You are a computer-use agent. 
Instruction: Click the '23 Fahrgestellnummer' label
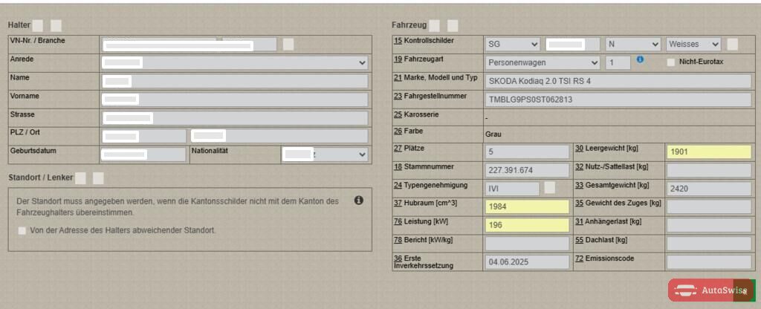click(430, 96)
